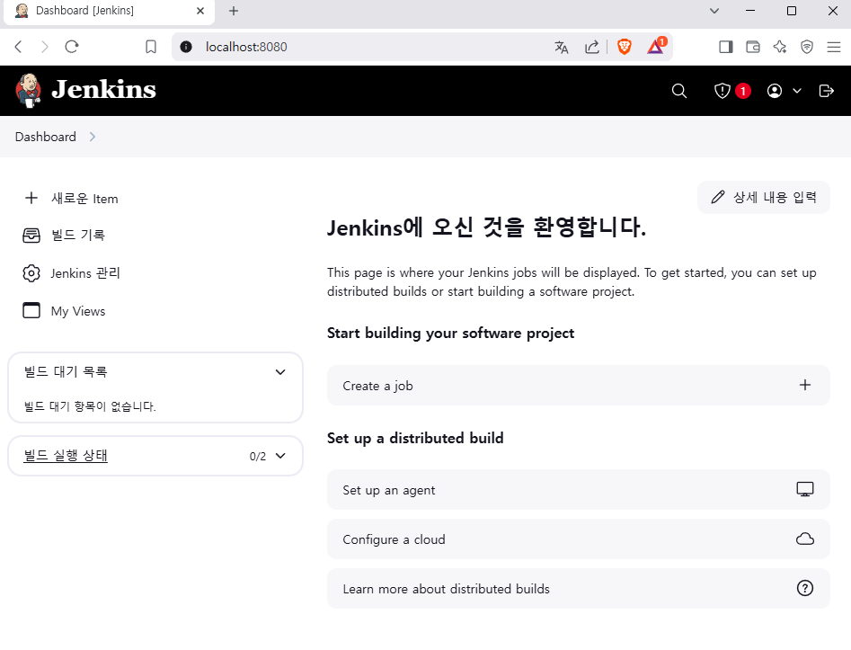Open the 빌드 실행 상태 link
This screenshot has height=650, width=851.
(x=66, y=456)
